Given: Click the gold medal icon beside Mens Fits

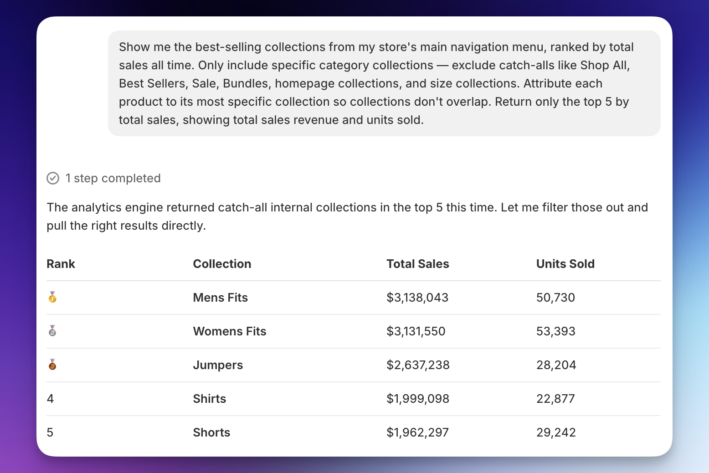Looking at the screenshot, I should pos(52,298).
